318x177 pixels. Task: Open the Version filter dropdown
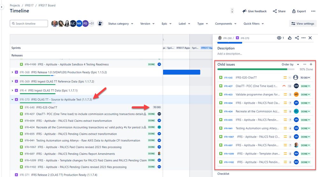(x=147, y=23)
